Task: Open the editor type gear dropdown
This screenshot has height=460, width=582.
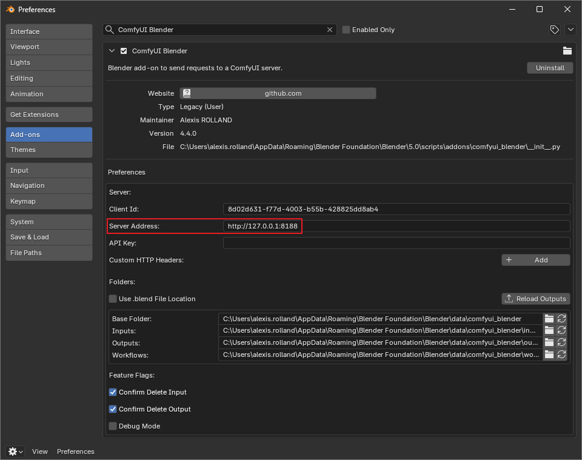Action: (15, 452)
